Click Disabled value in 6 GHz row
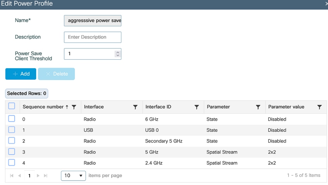Viewport: 328px width, 185px height. click(x=277, y=119)
